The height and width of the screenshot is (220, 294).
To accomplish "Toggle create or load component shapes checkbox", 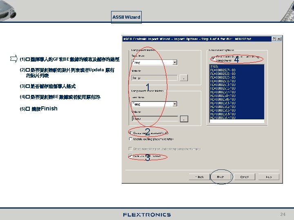I will click(x=130, y=149).
